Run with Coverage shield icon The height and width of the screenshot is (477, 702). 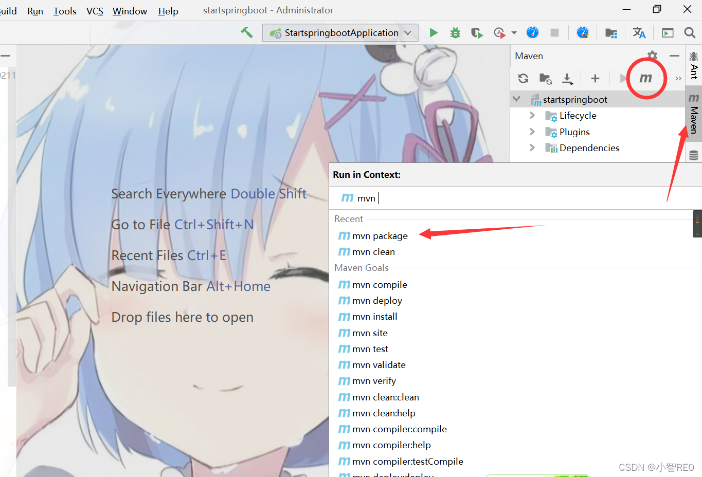tap(477, 33)
